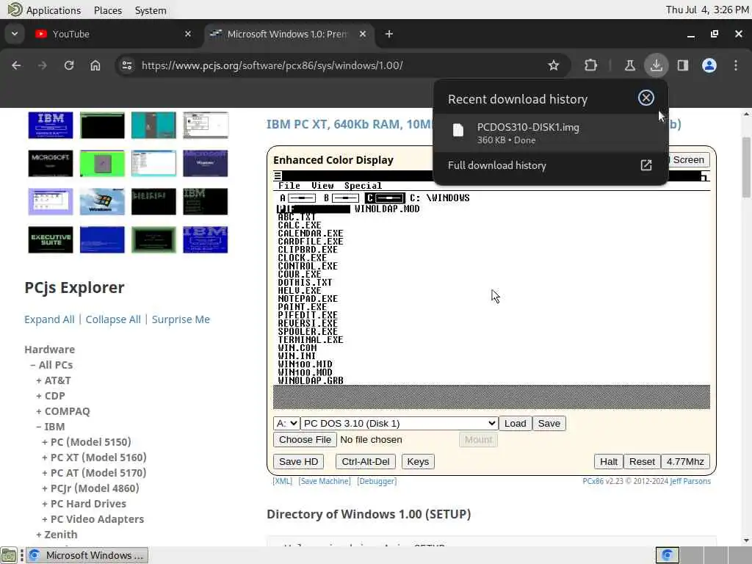Close the YouTube tab
Image resolution: width=752 pixels, height=564 pixels.
coord(188,34)
